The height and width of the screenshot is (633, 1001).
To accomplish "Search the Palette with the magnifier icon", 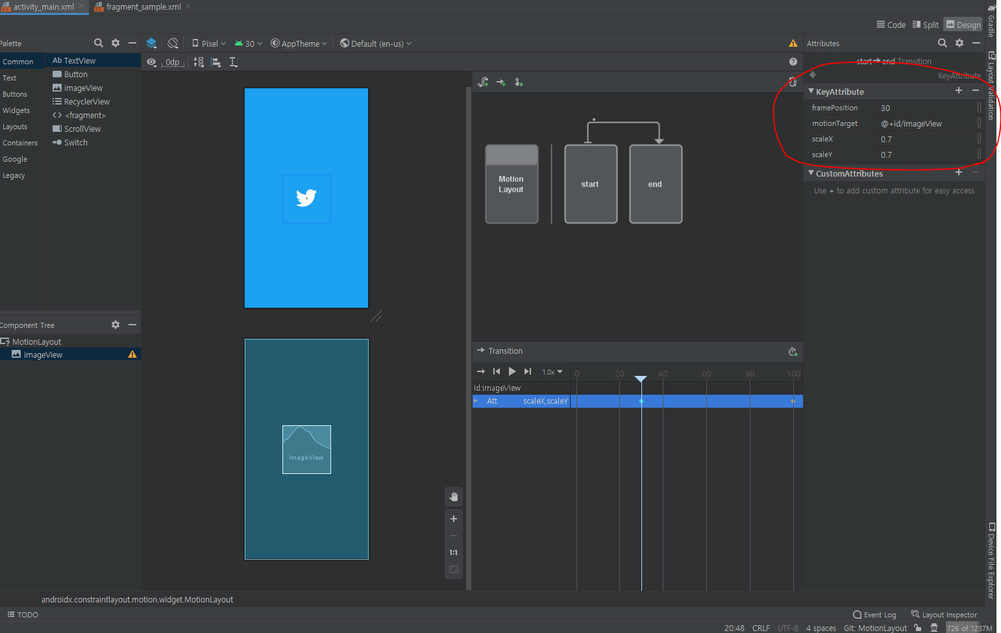I will 99,43.
